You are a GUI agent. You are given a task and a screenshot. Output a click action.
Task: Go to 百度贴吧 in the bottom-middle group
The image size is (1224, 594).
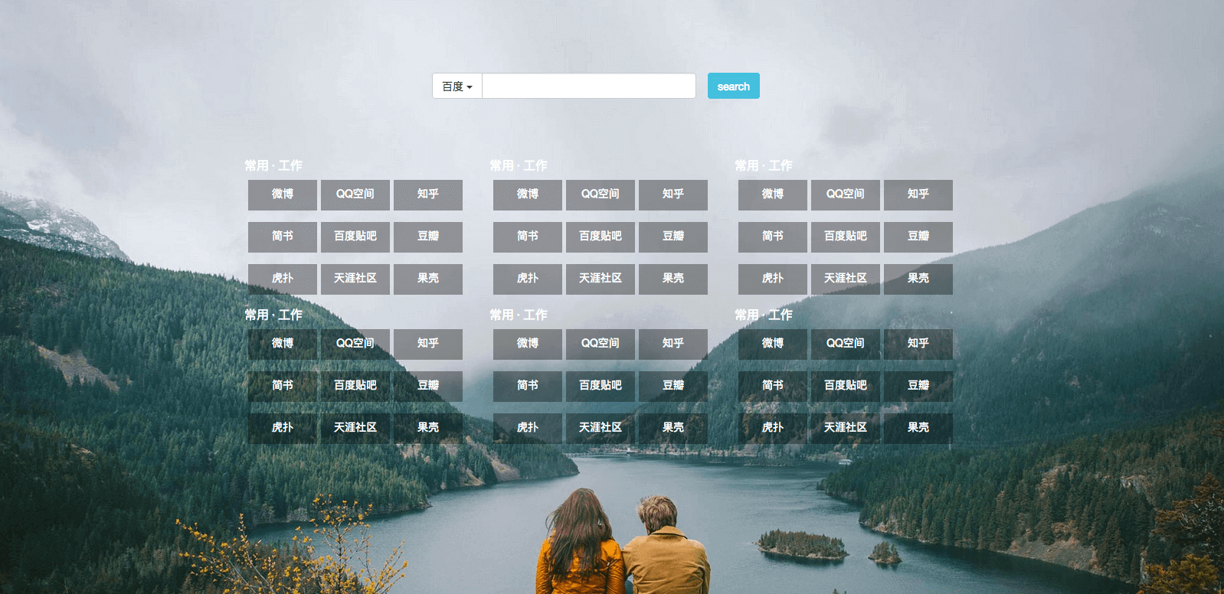pos(601,387)
